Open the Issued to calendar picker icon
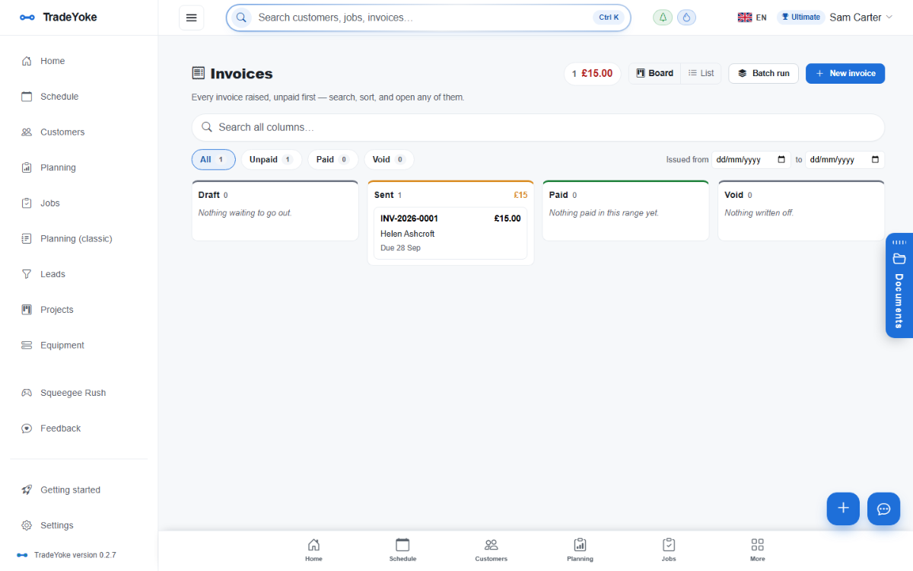 click(875, 160)
